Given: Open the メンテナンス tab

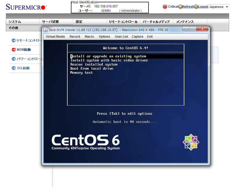Looking at the screenshot, I should [190, 22].
